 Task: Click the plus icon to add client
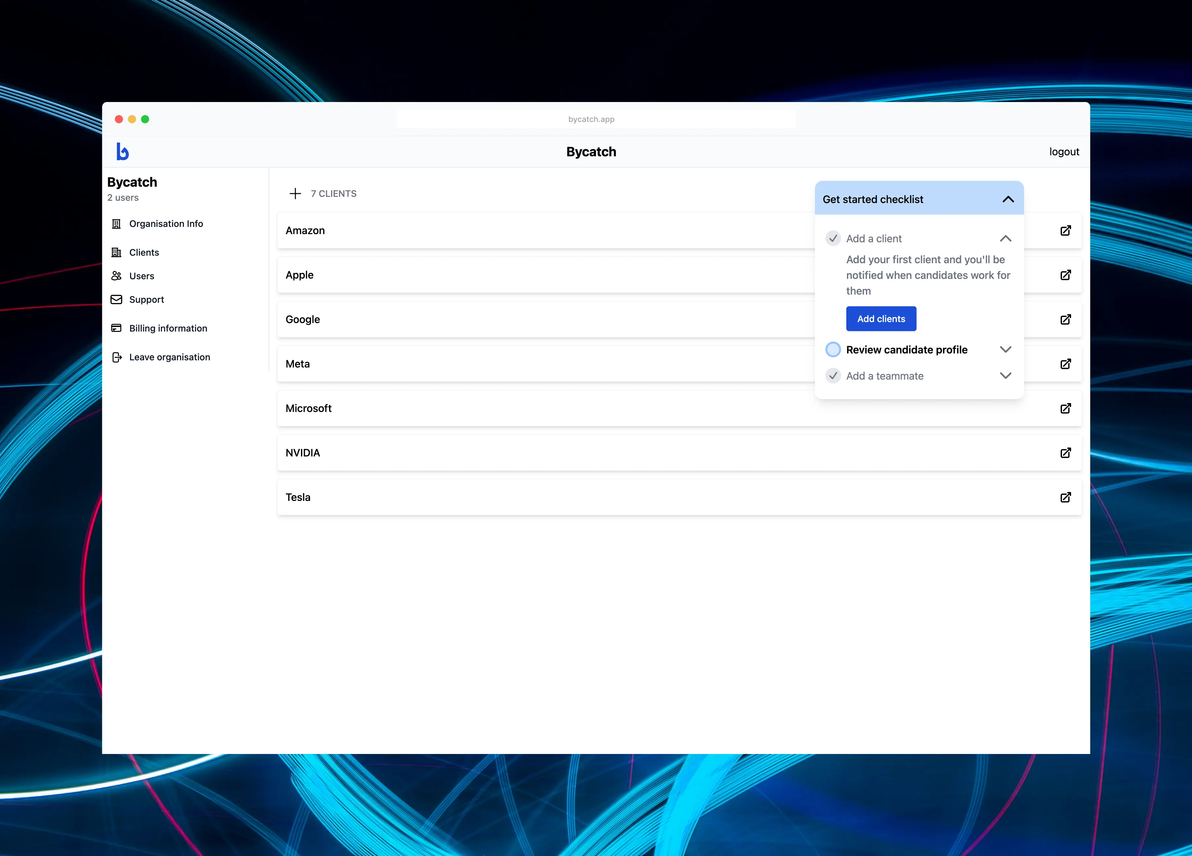pos(295,194)
